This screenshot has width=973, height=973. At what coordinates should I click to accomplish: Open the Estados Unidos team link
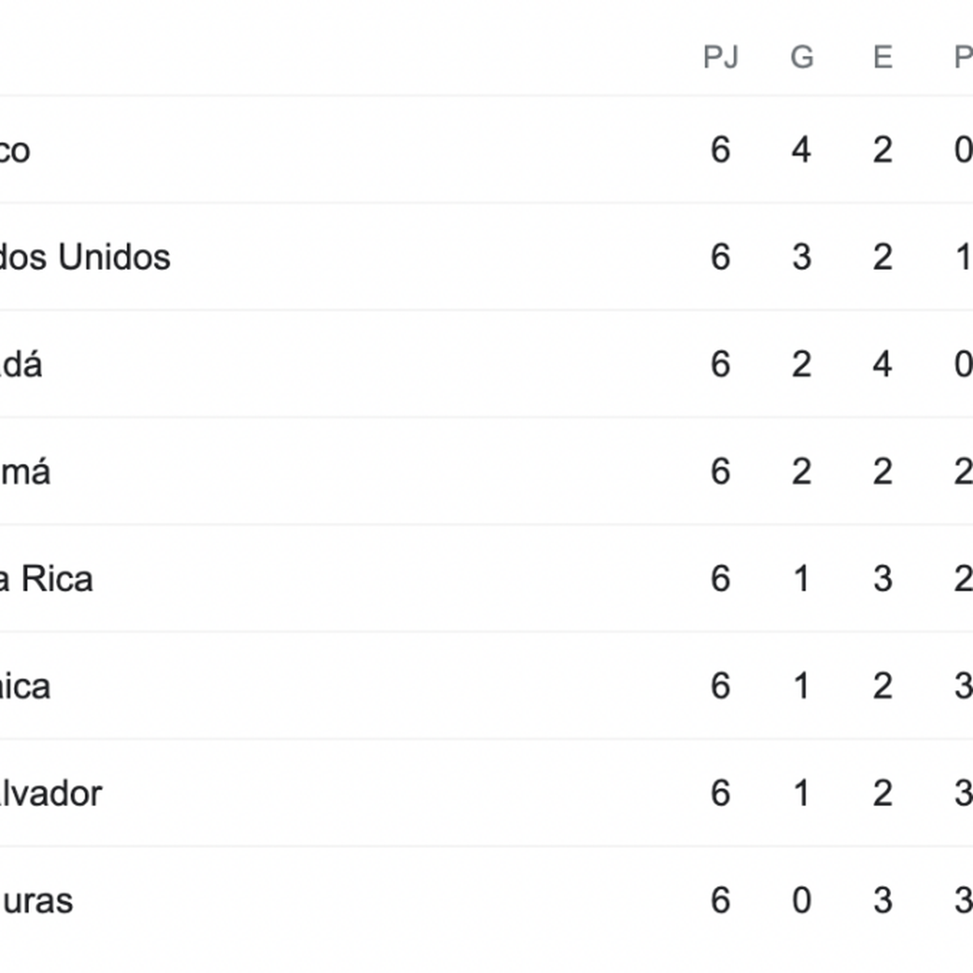[84, 258]
